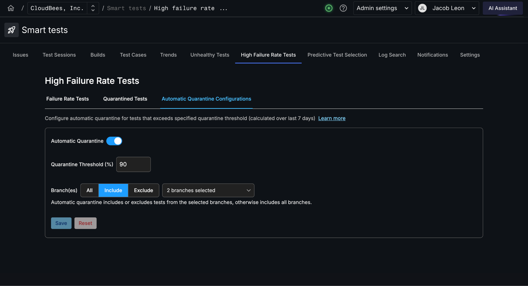Image resolution: width=528 pixels, height=286 pixels.
Task: Click the Quarantine Threshold input field
Action: tap(134, 165)
